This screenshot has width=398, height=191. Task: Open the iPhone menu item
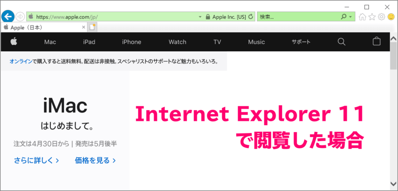coord(131,42)
